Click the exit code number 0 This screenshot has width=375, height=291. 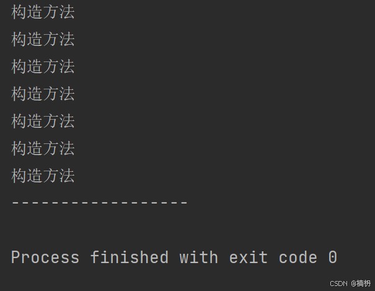pos(333,257)
